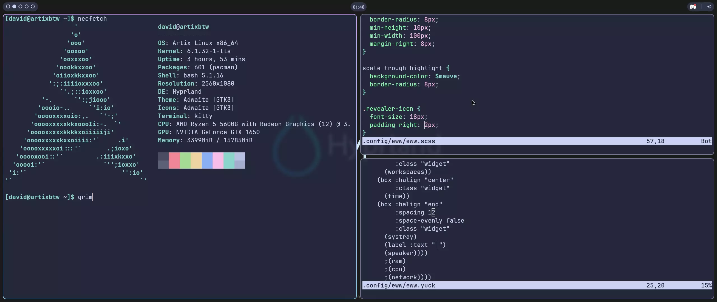Place cursor on '(systray)' line
Screen dimensions: 717x302
click(401, 237)
